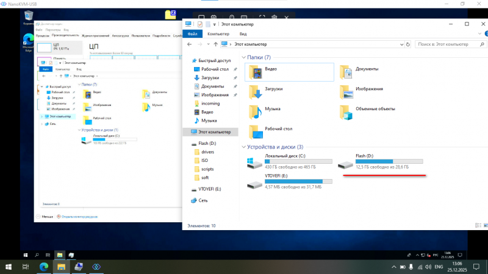The image size is (488, 274).
Task: Click the address bar refresh icon
Action: pyautogui.click(x=408, y=44)
